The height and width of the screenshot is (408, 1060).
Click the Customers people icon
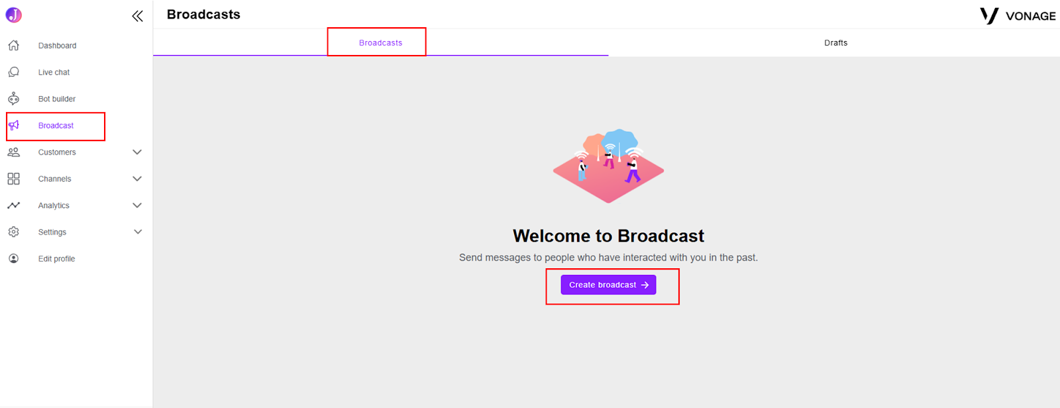(x=13, y=152)
